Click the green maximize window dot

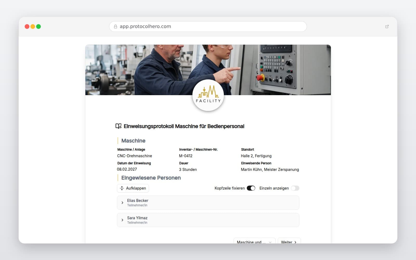tap(38, 27)
